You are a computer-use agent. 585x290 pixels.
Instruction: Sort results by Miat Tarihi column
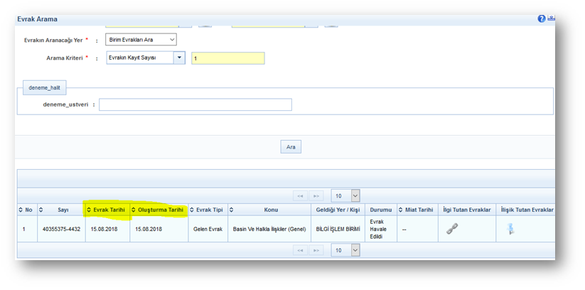[417, 210]
